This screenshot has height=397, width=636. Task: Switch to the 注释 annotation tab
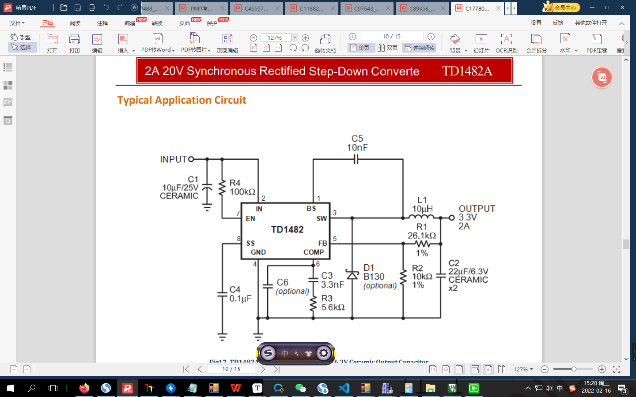[102, 23]
